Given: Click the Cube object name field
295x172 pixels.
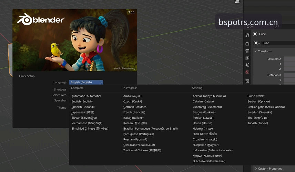Looking at the screenshot, I should click(278, 43).
